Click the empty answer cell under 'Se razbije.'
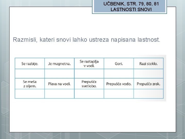This screenshot has width=185, height=139. point(30,74)
